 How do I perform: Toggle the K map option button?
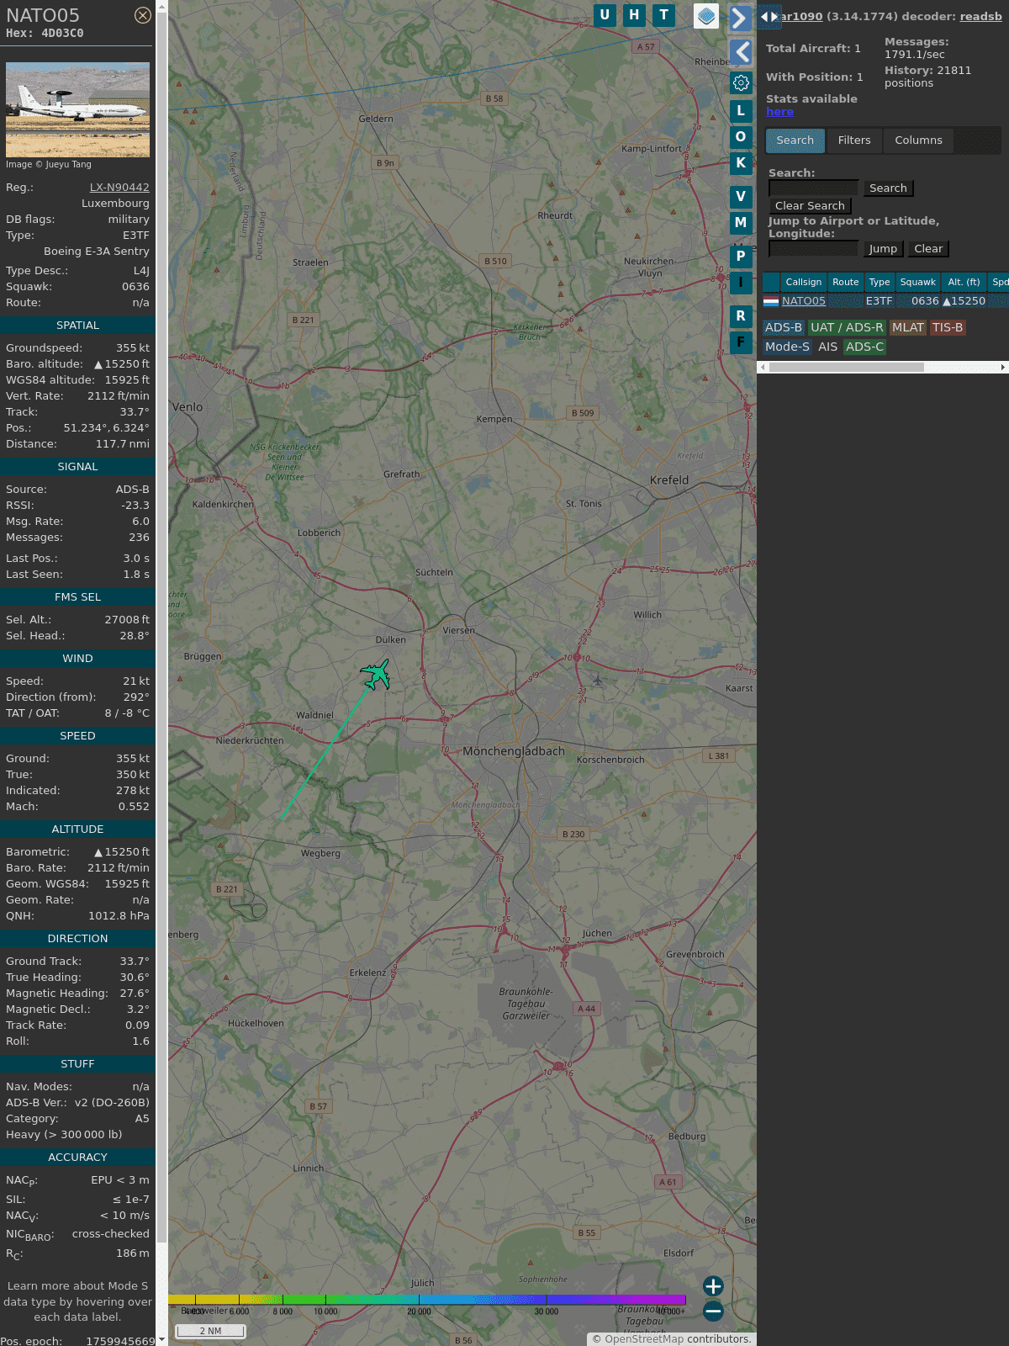(741, 163)
